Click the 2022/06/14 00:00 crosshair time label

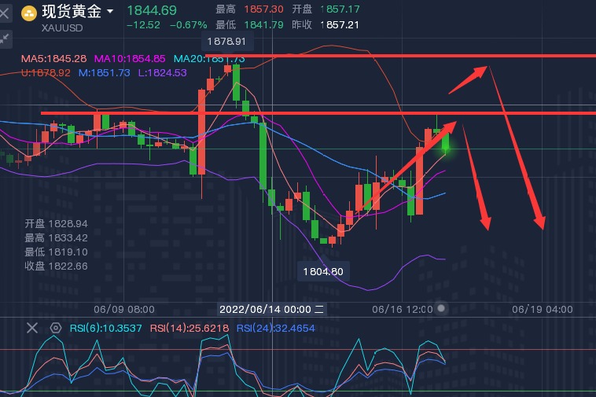(265, 309)
